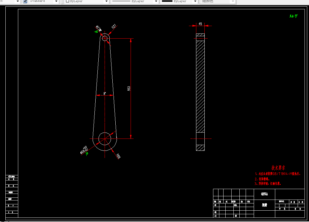Viewport: 309px width, 222px height.
Task: Select technical note line 2
Action: click(262, 179)
